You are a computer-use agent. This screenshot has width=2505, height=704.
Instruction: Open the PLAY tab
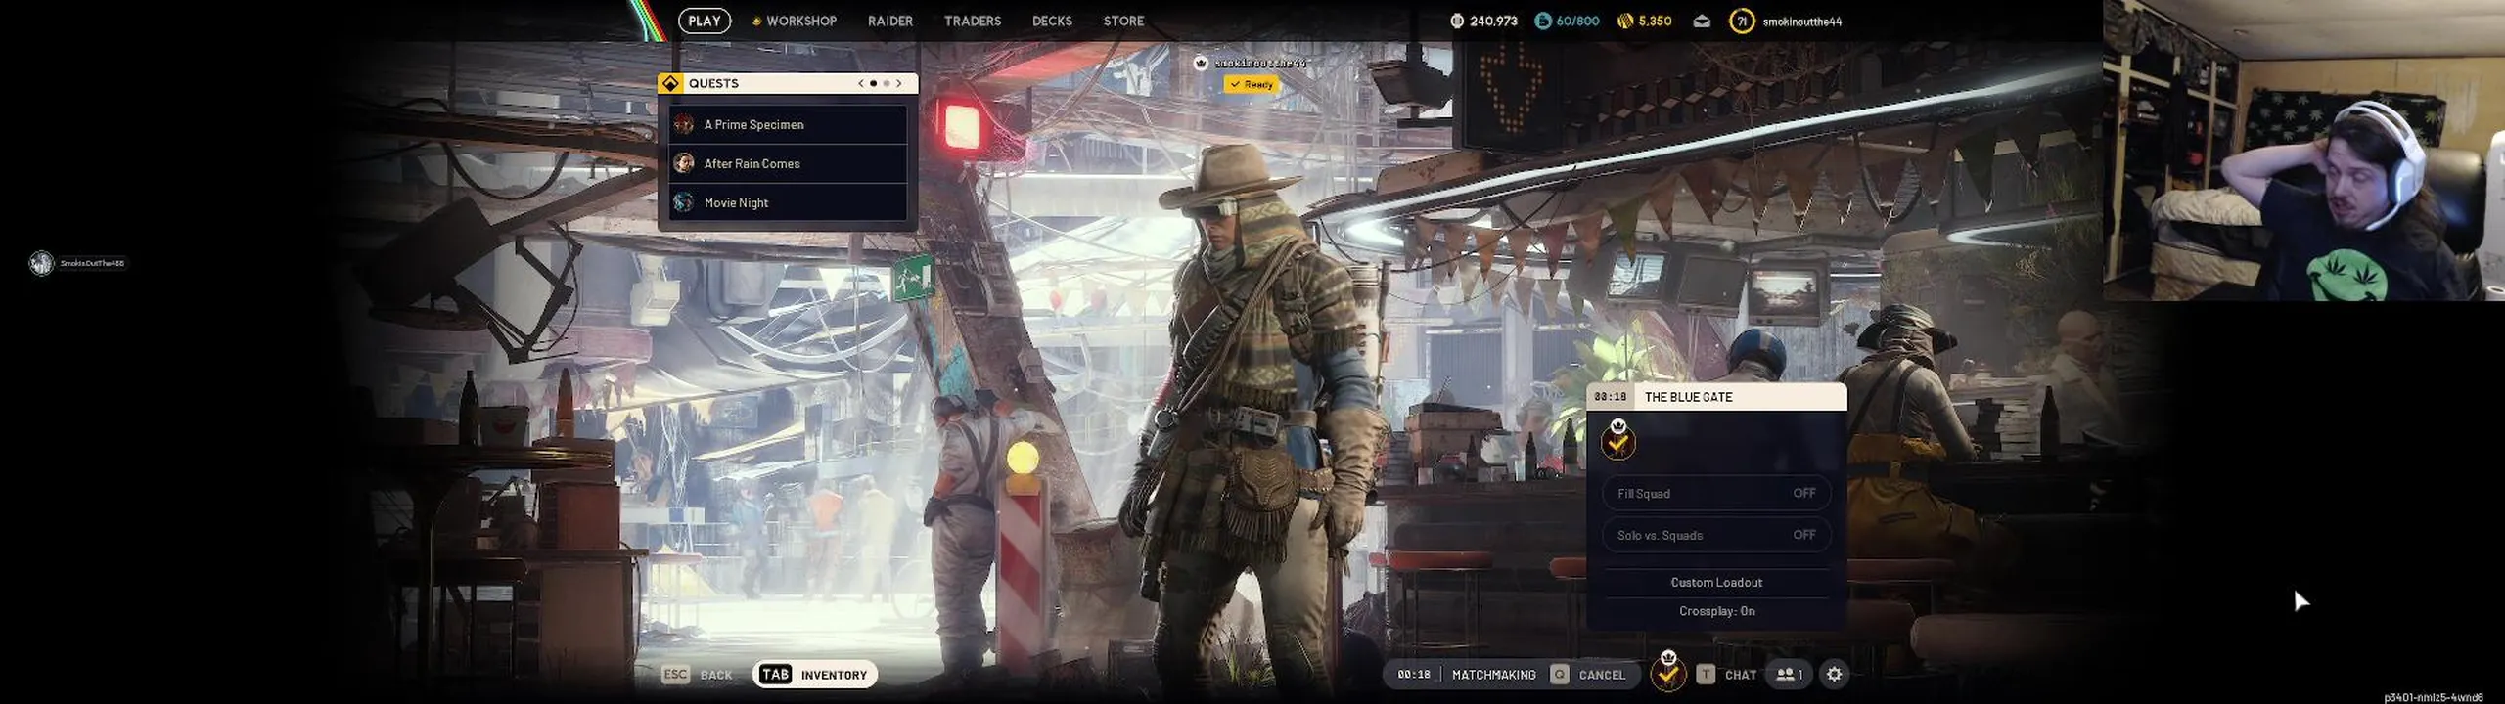coord(704,21)
